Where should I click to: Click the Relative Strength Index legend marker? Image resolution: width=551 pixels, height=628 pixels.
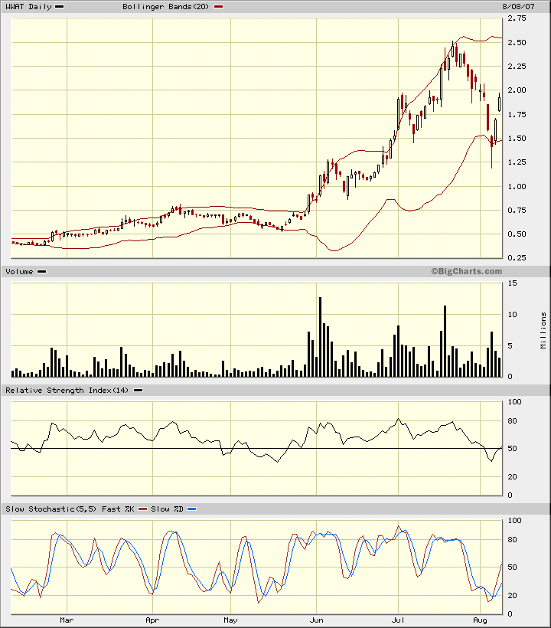click(139, 391)
